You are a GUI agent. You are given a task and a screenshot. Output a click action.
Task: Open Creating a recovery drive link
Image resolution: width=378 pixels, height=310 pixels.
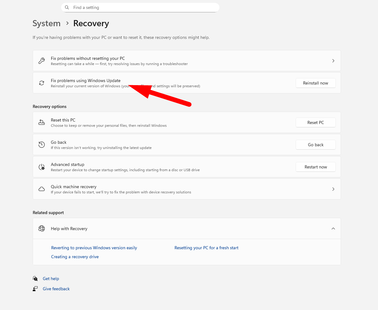[x=75, y=257]
